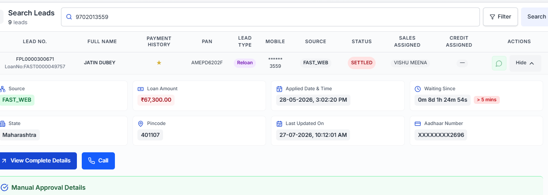Screen dimensions: 548x195
Task: Click the '> 5 mins' warning badge
Action: 487,100
